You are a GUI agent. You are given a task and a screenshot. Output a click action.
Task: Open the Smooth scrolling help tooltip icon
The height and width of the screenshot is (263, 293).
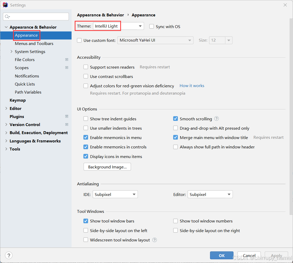(216, 119)
